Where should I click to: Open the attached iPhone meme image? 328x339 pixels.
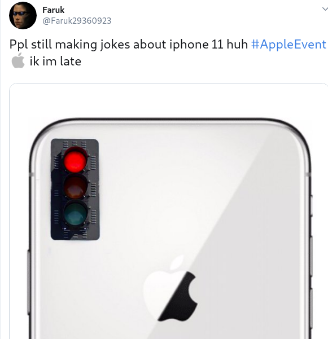click(169, 211)
